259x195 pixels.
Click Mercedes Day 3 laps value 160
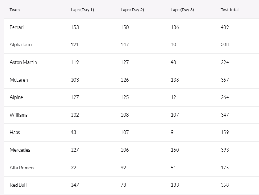(x=175, y=150)
